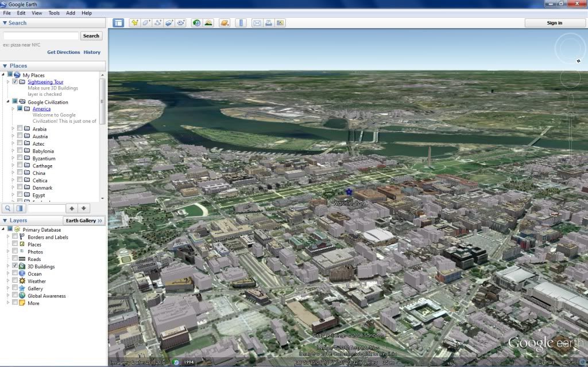Viewport: 588px width, 367px height.
Task: Open the Help menu
Action: 87,13
